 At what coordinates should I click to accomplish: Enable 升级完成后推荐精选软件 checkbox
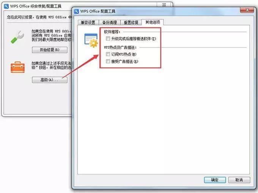pos(108,39)
